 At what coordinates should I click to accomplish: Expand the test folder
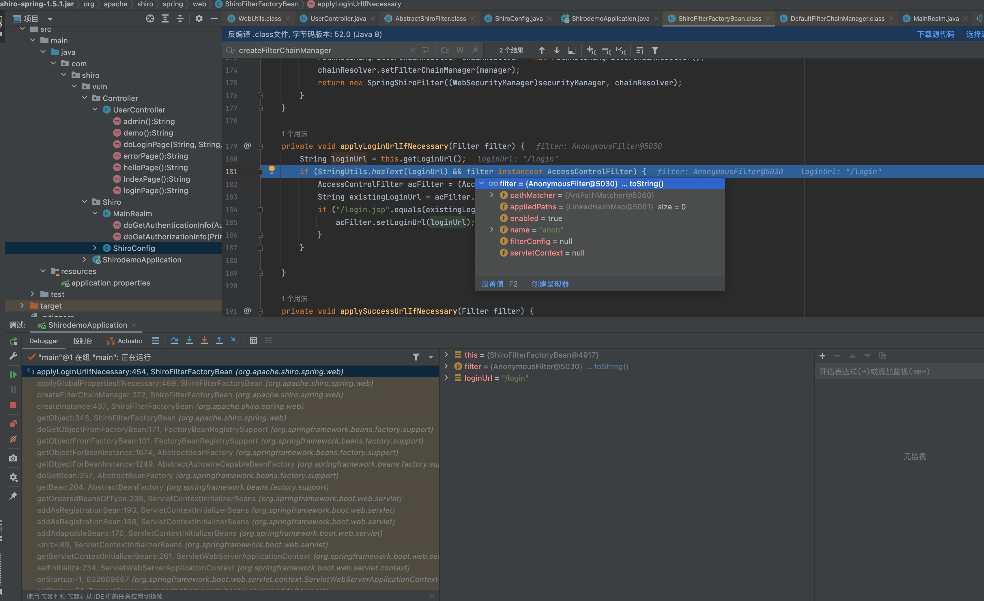pyautogui.click(x=33, y=294)
